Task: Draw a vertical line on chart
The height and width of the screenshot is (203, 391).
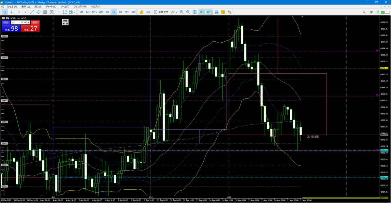Action: 19,12
